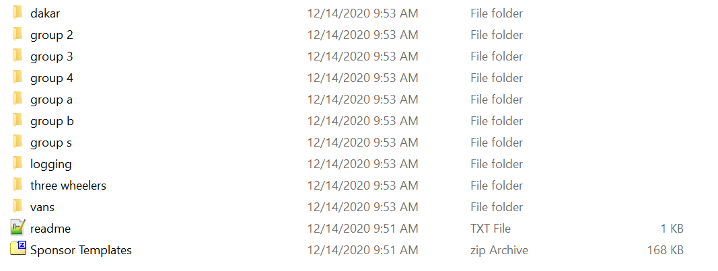Click the group a folder icon
The image size is (718, 271).
point(18,100)
